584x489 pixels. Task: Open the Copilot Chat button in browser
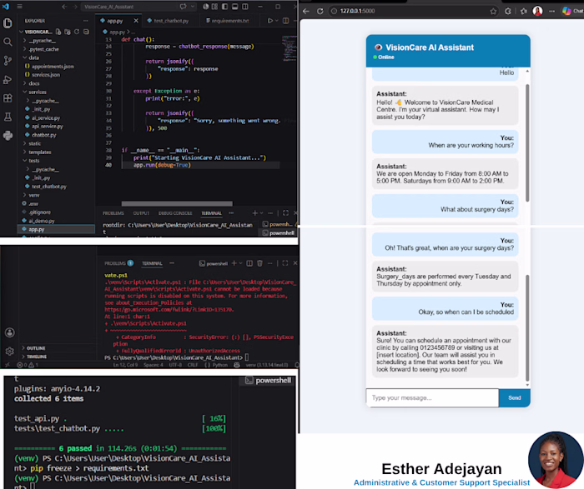coord(572,11)
